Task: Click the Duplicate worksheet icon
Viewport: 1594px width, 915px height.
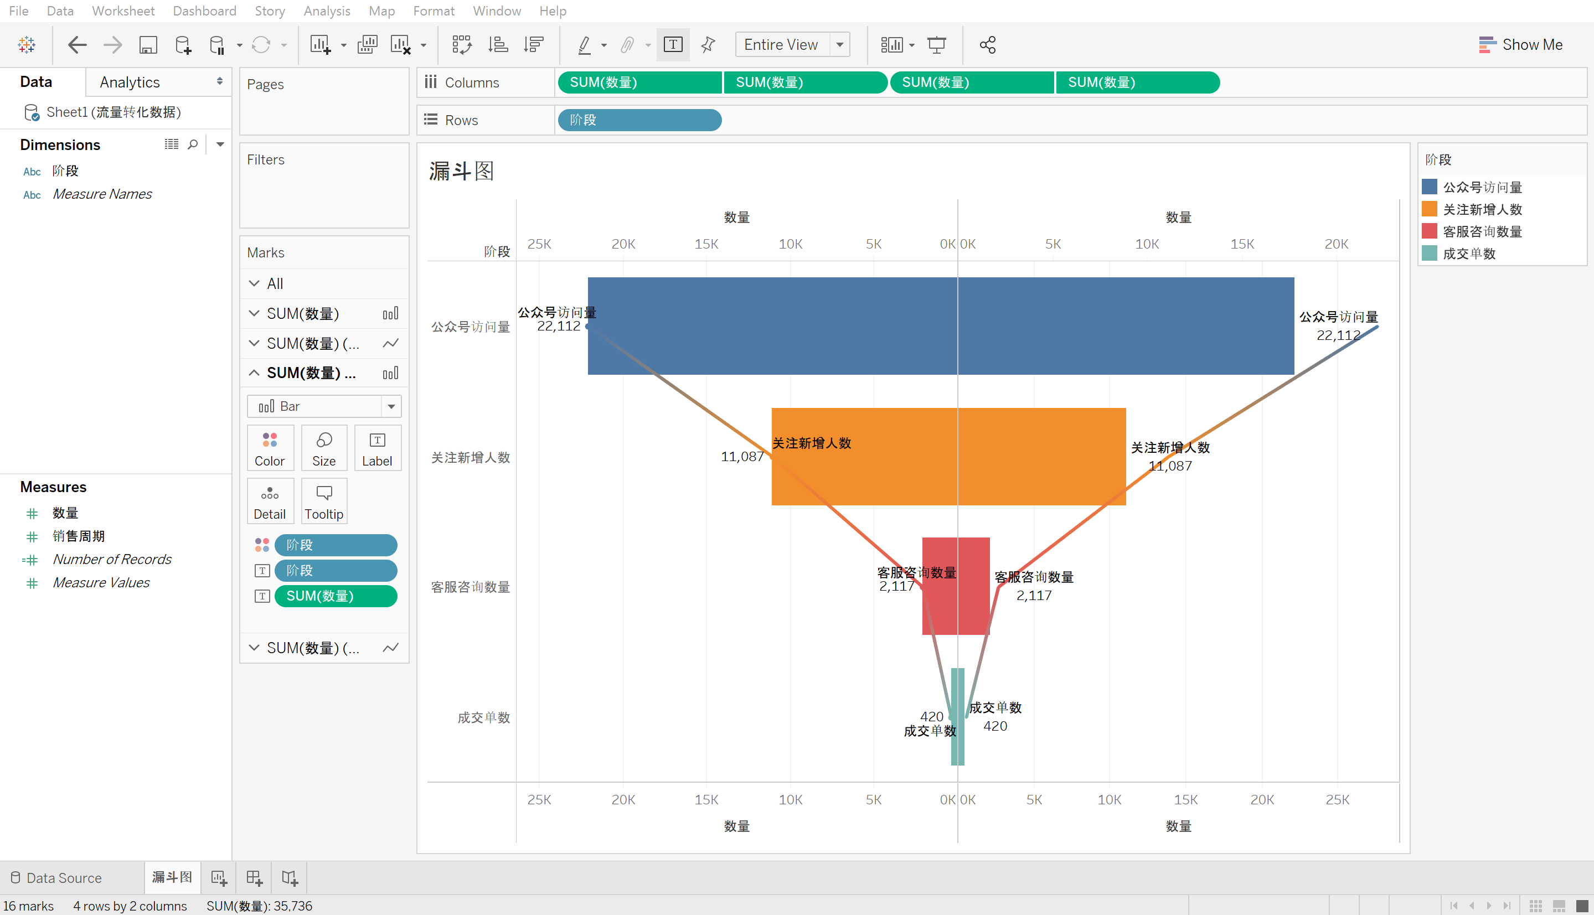Action: pyautogui.click(x=367, y=45)
